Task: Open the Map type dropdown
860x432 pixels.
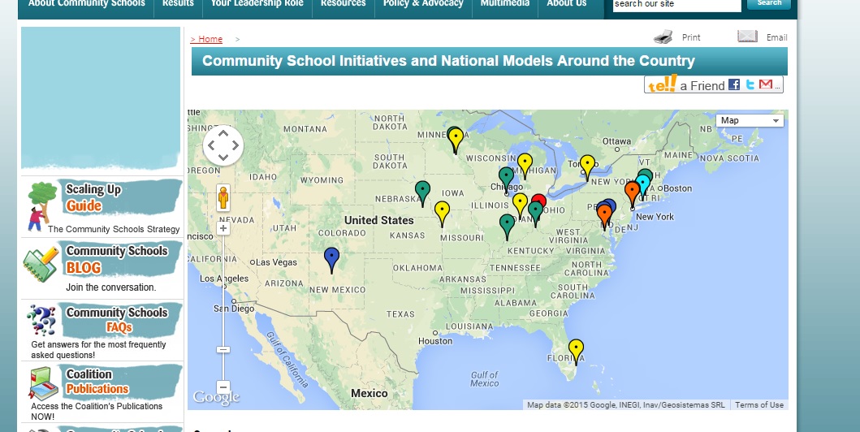Action: click(x=750, y=120)
